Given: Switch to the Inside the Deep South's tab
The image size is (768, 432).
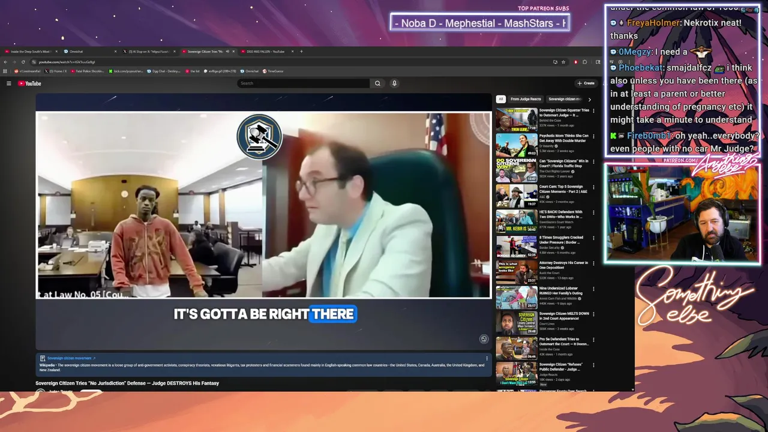Looking at the screenshot, I should [x=30, y=52].
